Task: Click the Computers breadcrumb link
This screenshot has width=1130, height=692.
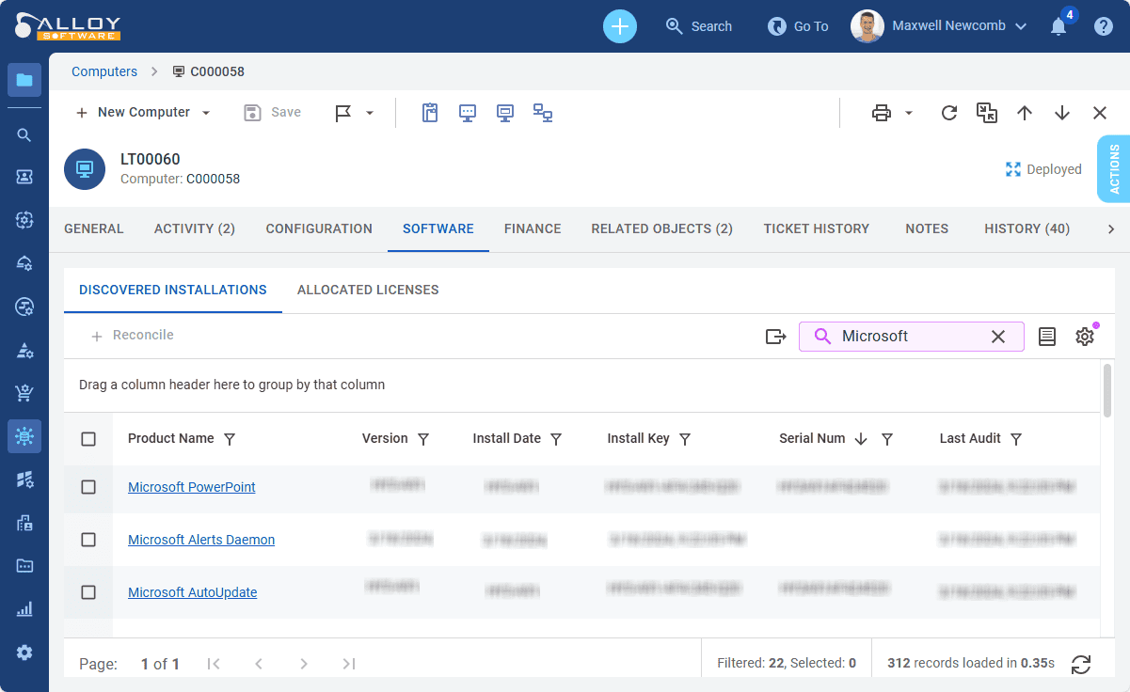Action: pyautogui.click(x=104, y=71)
